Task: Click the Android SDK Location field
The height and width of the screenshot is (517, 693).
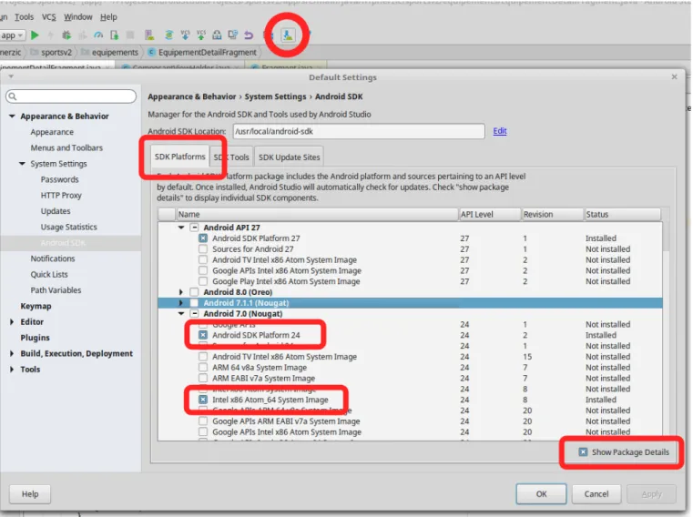Action: pyautogui.click(x=359, y=131)
